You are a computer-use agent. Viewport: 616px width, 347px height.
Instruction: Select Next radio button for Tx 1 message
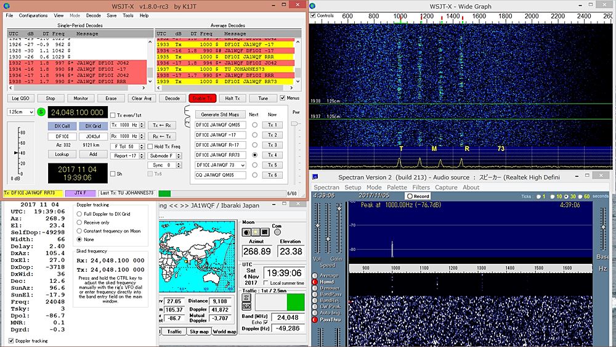coord(254,125)
